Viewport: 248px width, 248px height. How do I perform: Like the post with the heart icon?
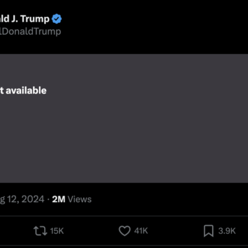(125, 231)
